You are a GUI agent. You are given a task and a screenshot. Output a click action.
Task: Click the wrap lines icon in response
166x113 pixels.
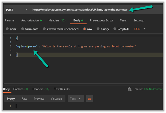point(89,98)
